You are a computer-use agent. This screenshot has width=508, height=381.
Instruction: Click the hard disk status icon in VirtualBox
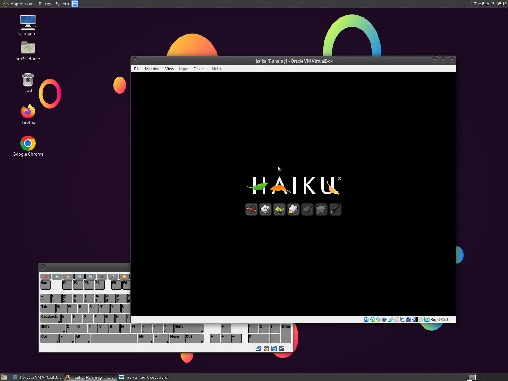click(x=366, y=319)
